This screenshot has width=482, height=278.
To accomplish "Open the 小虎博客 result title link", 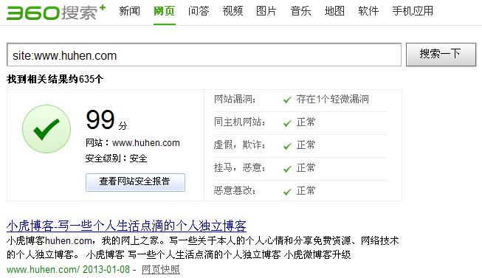I will (126, 226).
